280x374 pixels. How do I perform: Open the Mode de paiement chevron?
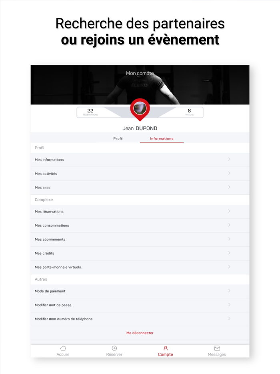click(229, 291)
